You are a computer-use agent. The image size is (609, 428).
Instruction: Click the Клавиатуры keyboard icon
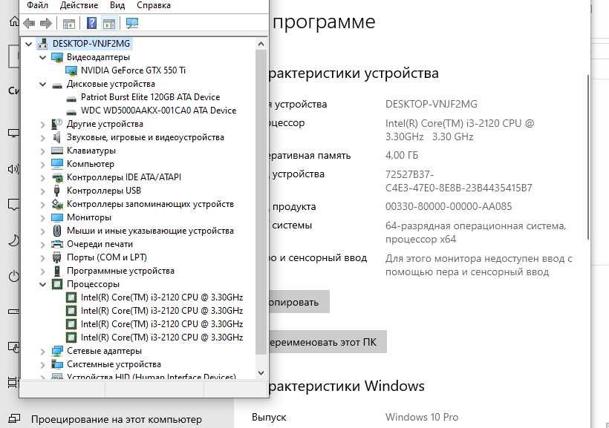(x=57, y=151)
